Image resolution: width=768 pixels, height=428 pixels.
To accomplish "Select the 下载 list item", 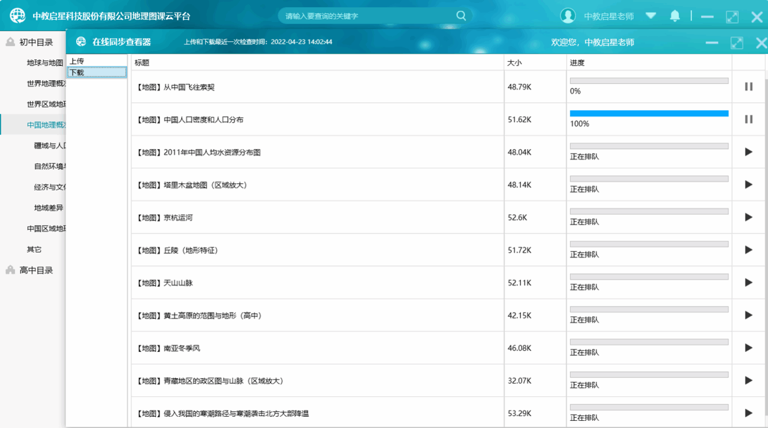I will pyautogui.click(x=97, y=72).
